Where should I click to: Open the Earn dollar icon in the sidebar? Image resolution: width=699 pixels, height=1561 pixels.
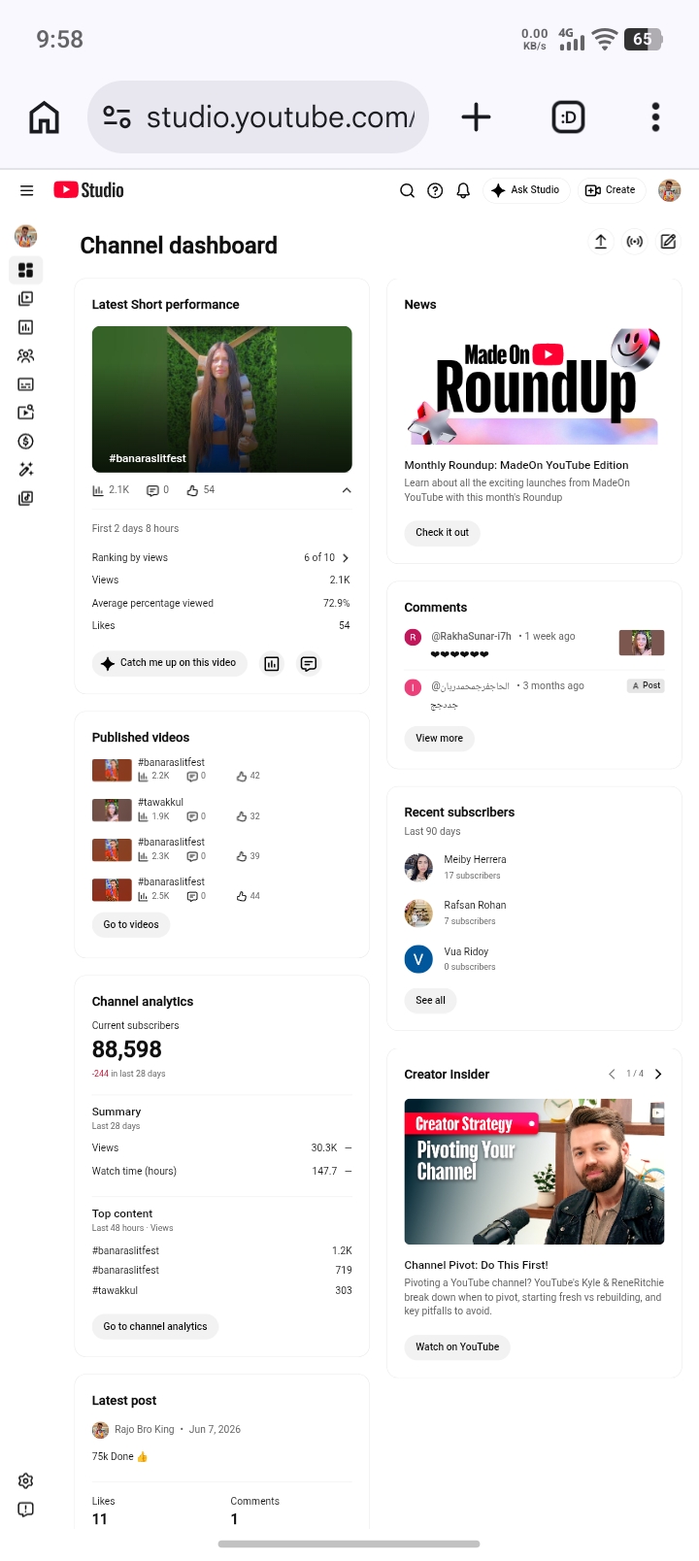pyautogui.click(x=26, y=442)
